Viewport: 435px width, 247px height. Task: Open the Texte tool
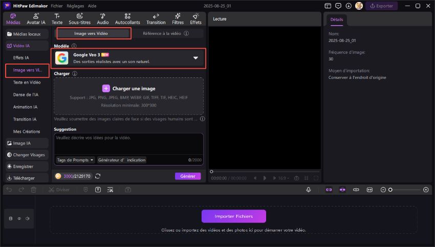click(x=57, y=19)
